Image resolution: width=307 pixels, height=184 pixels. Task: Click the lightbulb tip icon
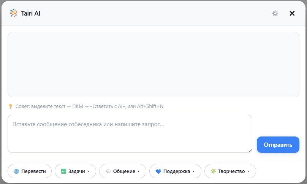(x=11, y=106)
